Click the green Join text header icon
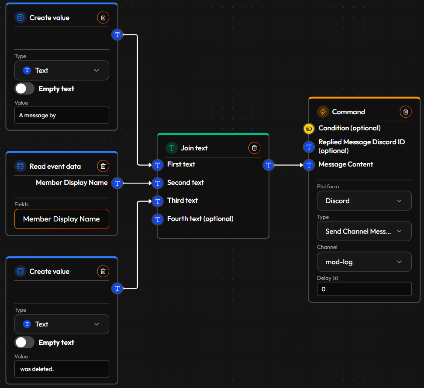Screen dimensions: 424x388 [172, 148]
